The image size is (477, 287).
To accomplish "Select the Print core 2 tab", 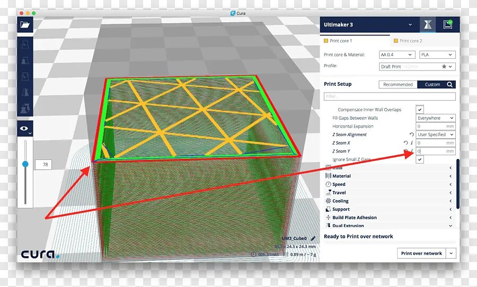I will click(x=425, y=41).
